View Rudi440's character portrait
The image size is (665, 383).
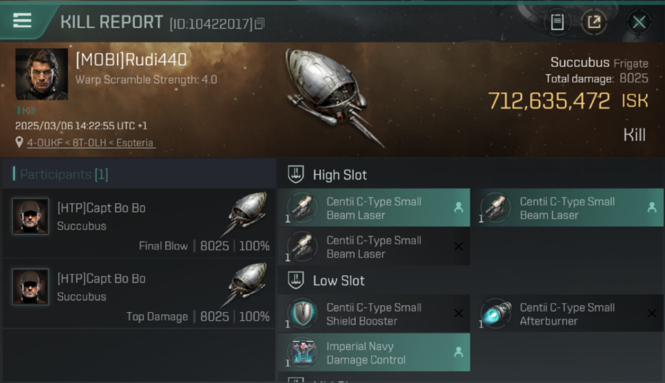tap(41, 74)
